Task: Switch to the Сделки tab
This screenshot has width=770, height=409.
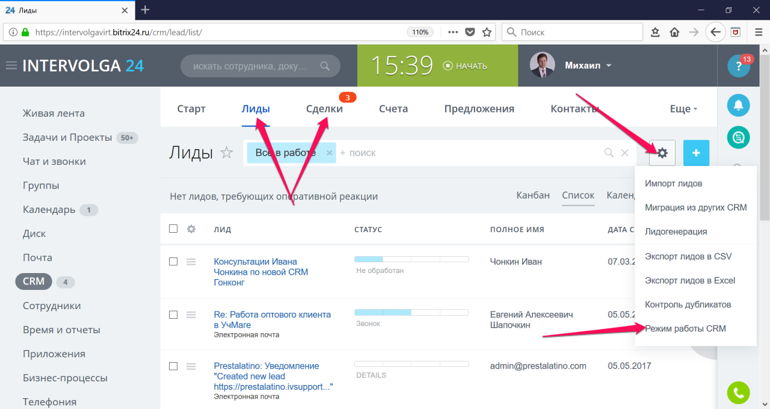Action: 324,109
